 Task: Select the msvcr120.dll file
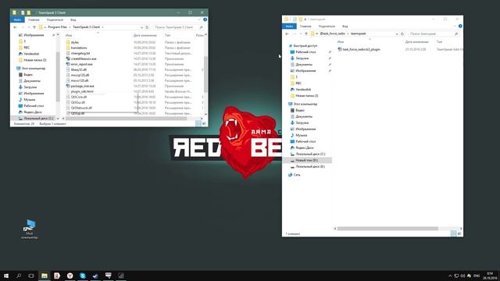point(80,80)
